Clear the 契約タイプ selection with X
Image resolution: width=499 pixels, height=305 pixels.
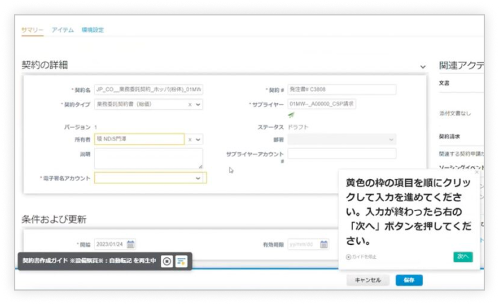tap(191, 104)
